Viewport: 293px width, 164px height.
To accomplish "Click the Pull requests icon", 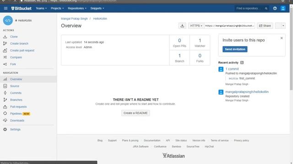I will (5, 107).
